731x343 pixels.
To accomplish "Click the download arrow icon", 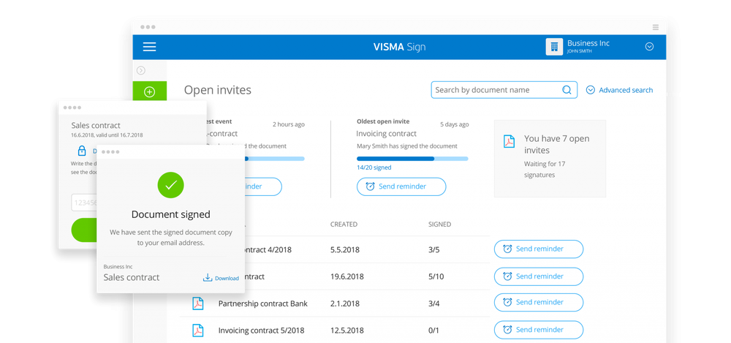I will coord(208,278).
